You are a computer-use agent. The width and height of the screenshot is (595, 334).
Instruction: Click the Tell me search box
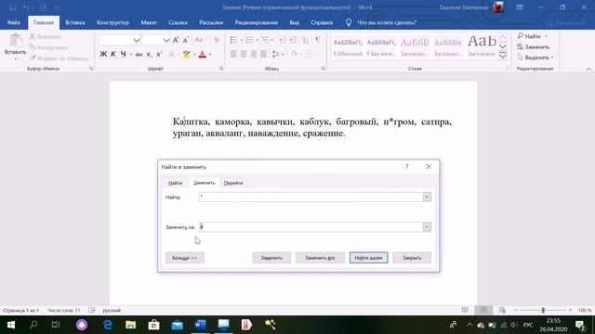pos(387,22)
